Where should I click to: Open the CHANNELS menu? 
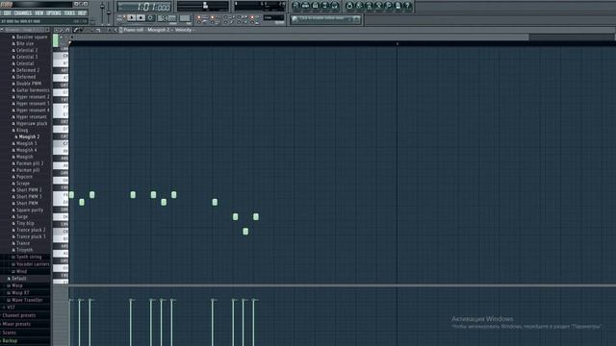pos(23,12)
